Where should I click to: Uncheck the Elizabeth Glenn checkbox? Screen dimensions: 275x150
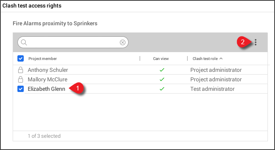(x=21, y=89)
